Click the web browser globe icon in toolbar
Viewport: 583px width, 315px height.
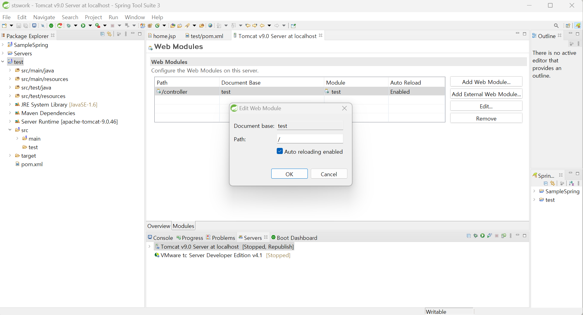(210, 26)
